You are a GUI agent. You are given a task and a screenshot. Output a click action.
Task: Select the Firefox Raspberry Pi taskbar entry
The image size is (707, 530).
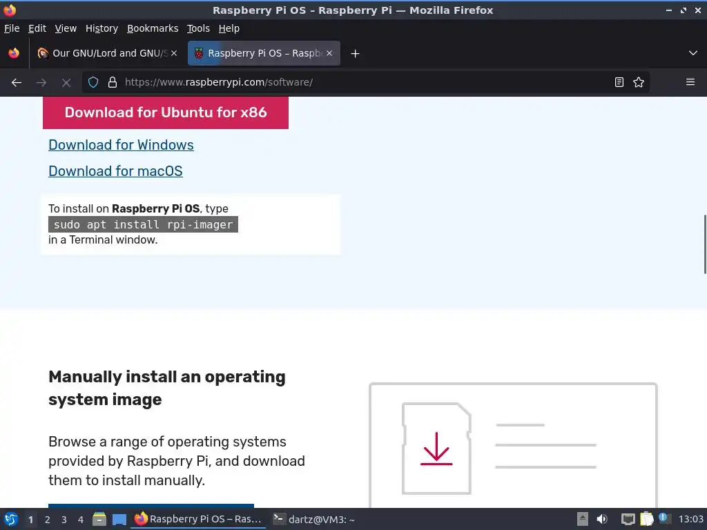(198, 519)
